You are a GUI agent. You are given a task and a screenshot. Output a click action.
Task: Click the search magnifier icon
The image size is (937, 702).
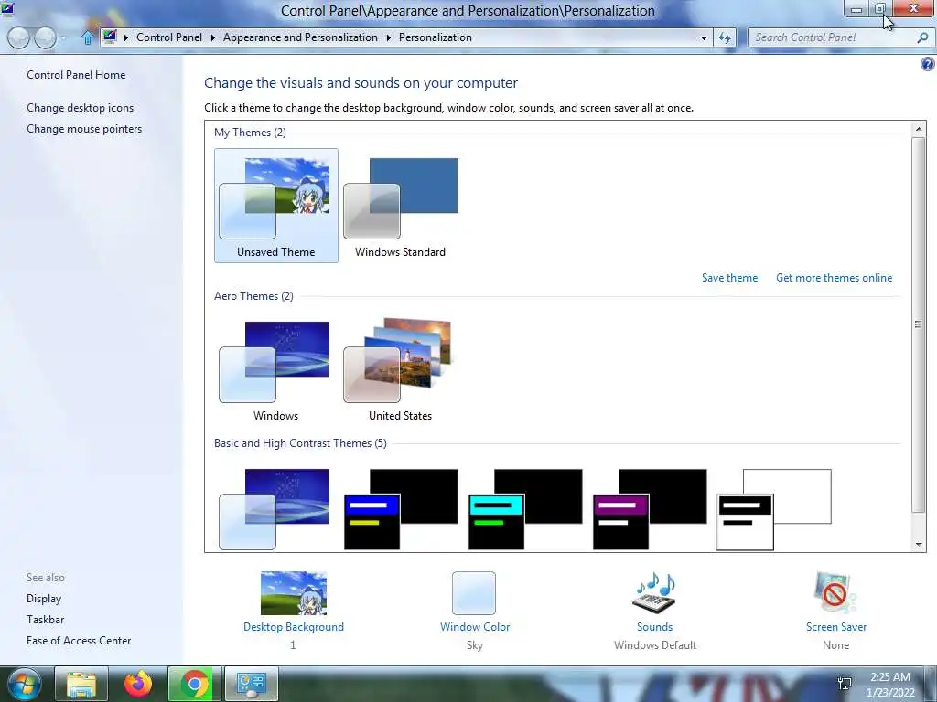922,37
